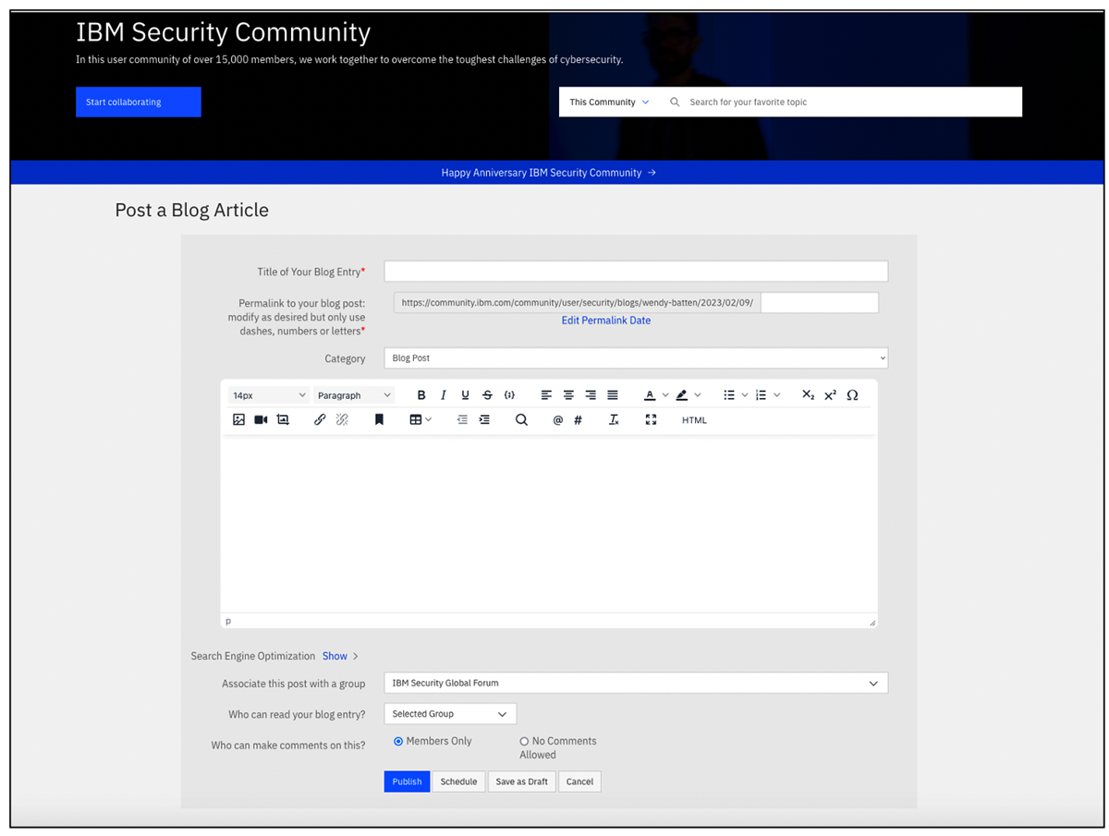1109x836 pixels.
Task: Toggle fullscreen editor mode
Action: click(651, 419)
